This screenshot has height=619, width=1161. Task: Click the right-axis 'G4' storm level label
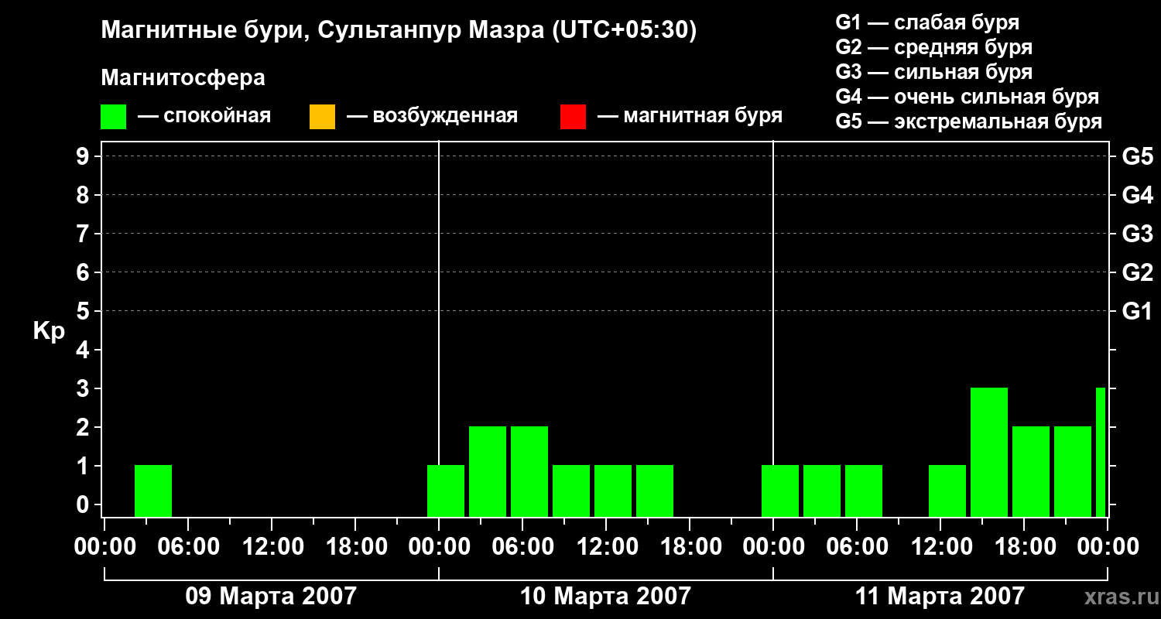coord(1138,195)
